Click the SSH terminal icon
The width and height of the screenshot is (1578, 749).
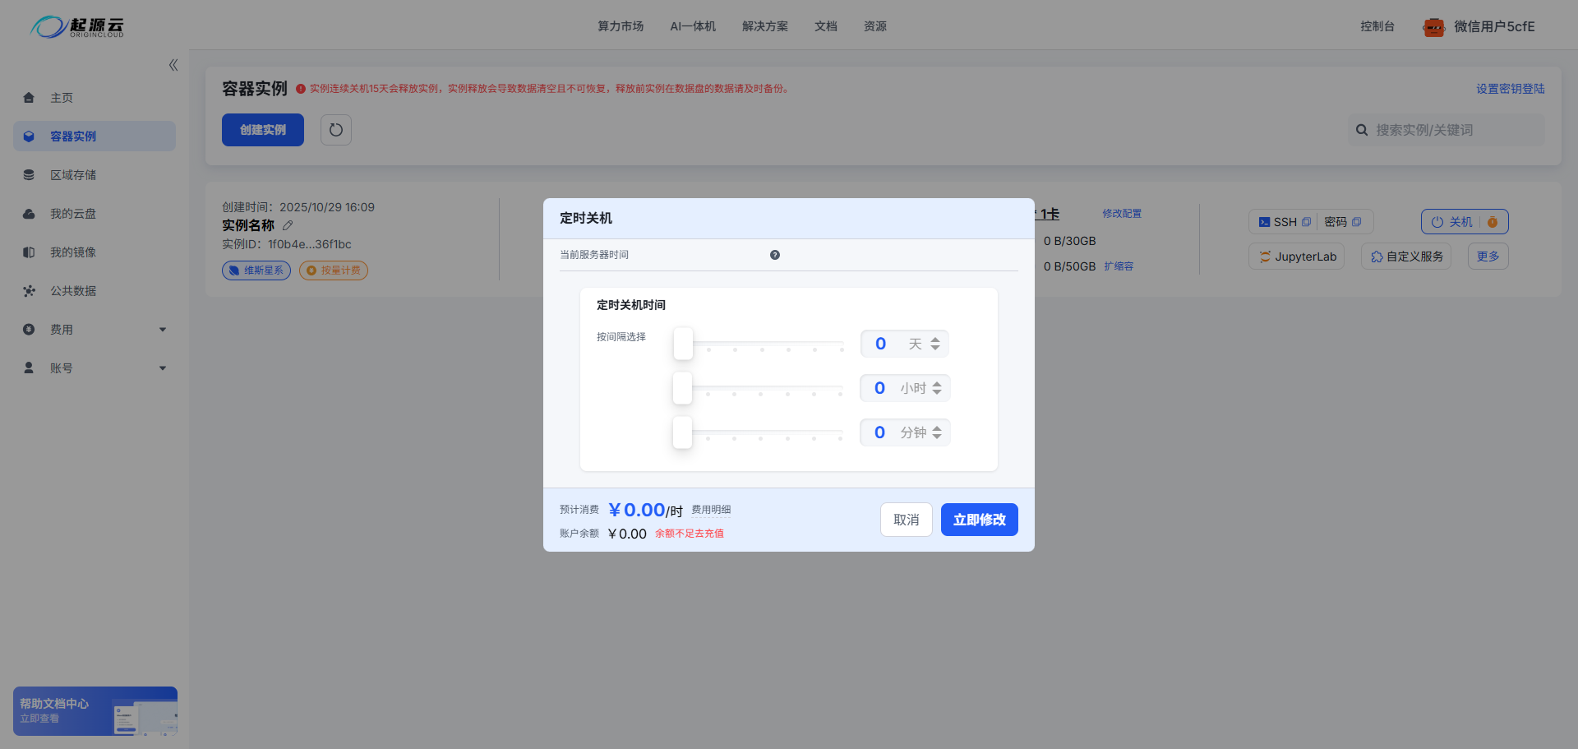(1264, 222)
